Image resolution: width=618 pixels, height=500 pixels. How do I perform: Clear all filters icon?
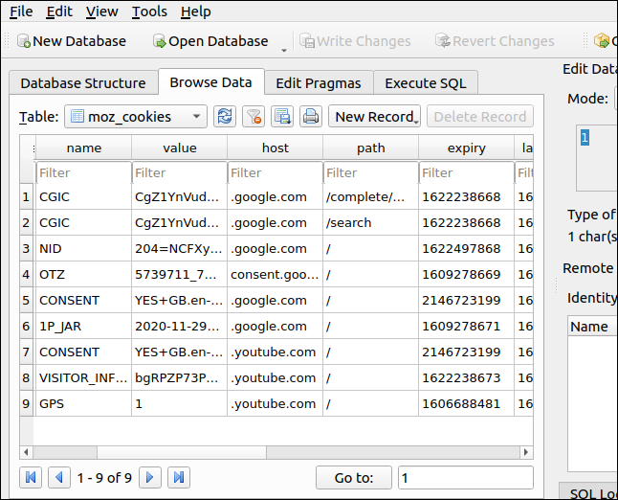click(254, 117)
